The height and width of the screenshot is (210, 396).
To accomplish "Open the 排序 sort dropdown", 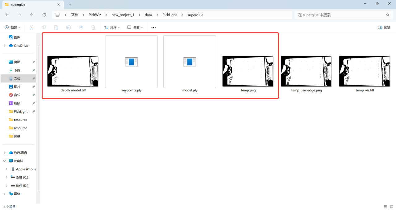I will (x=112, y=27).
